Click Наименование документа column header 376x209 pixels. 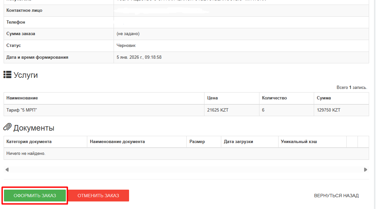click(117, 142)
